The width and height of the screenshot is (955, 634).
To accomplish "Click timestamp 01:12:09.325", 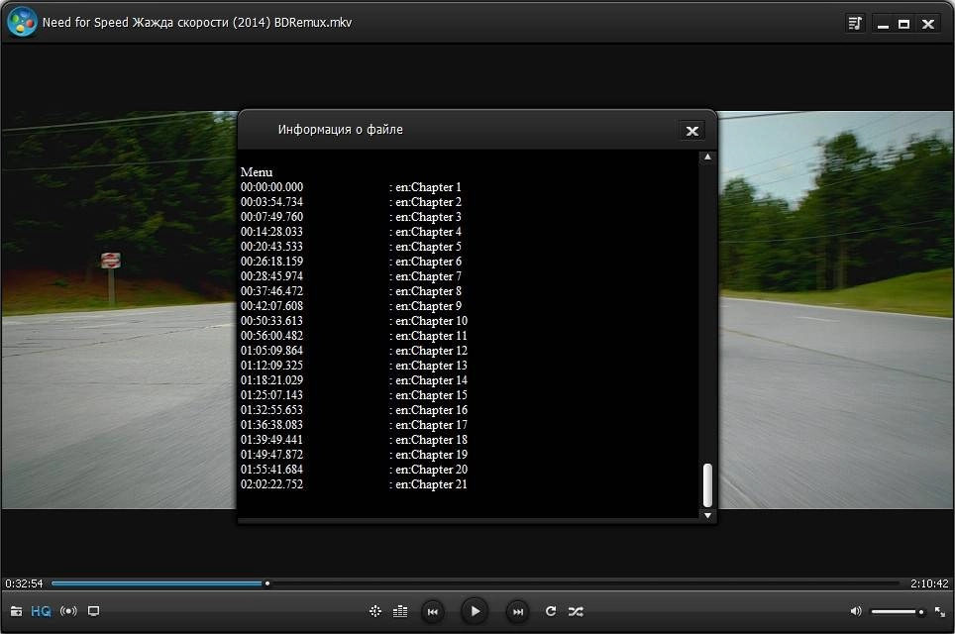I will tap(271, 366).
